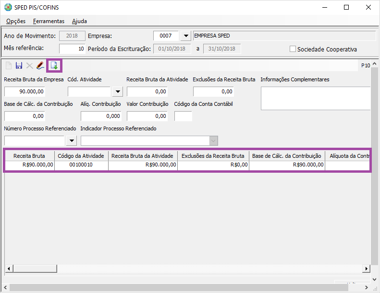Click the Exclusões da Receita Bruta input field
Viewport: 380px width, 293px height.
click(213, 91)
